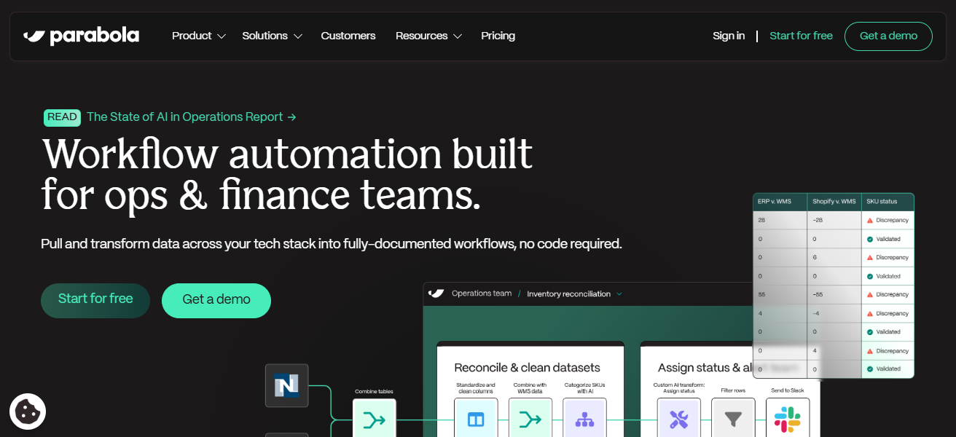Click the NetSuite source icon
The width and height of the screenshot is (956, 437).
coord(286,385)
